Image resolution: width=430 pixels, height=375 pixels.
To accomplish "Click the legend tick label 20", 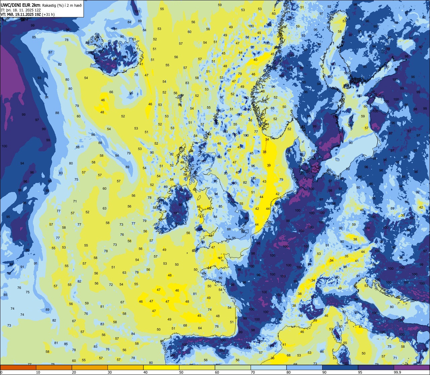I will pos(74,372).
